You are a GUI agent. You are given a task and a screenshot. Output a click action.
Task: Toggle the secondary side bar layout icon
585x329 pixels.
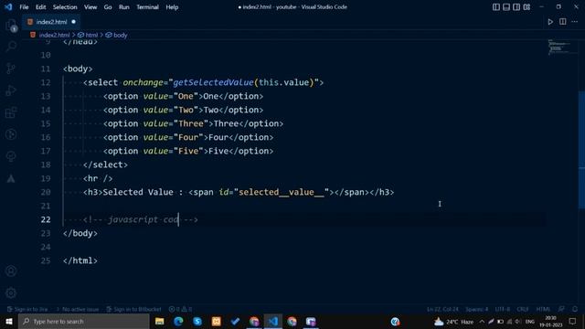point(516,7)
